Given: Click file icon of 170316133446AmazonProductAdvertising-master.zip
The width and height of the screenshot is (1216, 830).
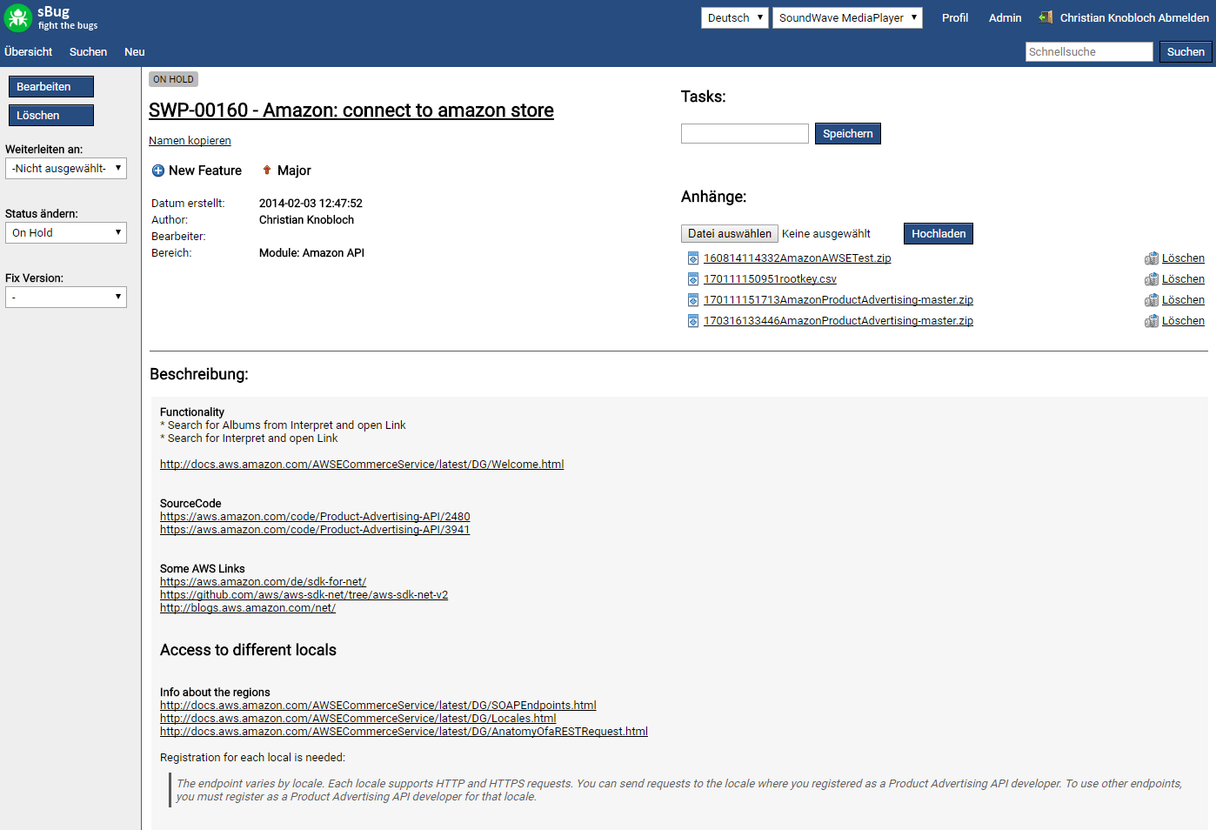Looking at the screenshot, I should pyautogui.click(x=693, y=321).
